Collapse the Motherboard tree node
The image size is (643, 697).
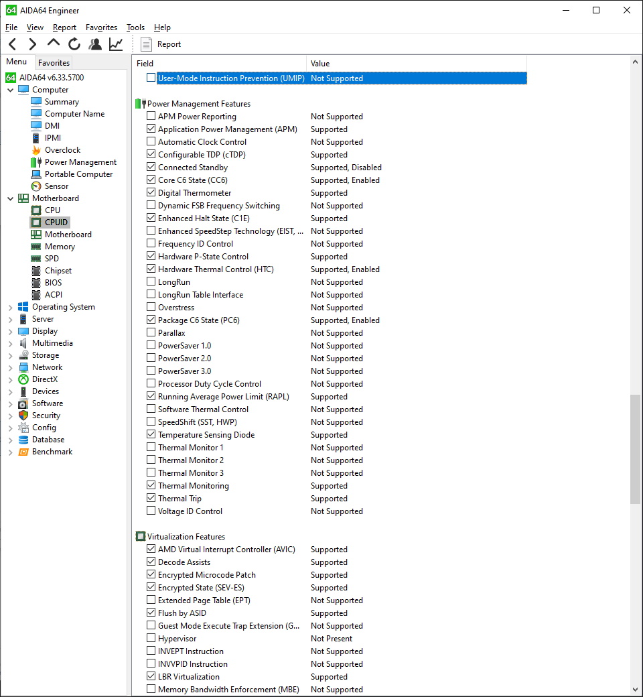click(10, 198)
